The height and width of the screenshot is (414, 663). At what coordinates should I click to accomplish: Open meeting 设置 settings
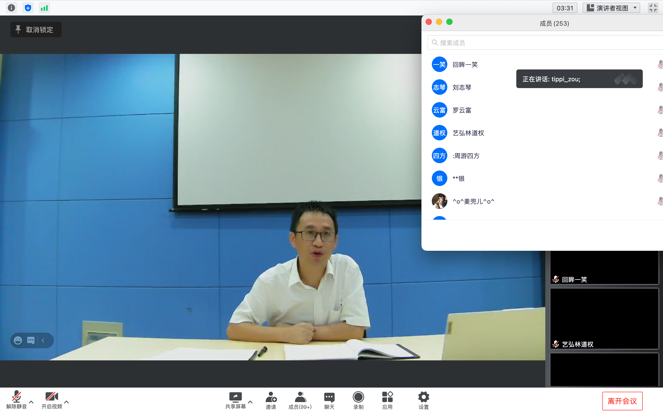point(423,400)
